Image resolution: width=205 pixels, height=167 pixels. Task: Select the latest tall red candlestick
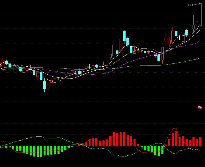200,15
